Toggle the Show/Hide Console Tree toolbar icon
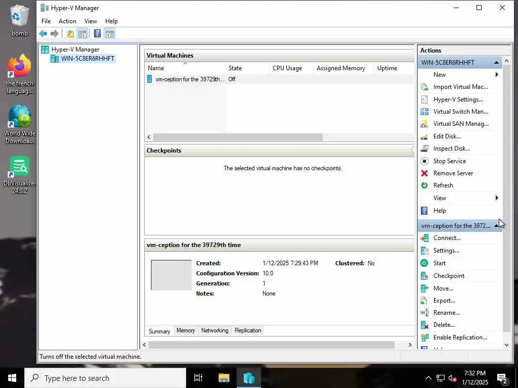The image size is (518, 388). [x=82, y=34]
